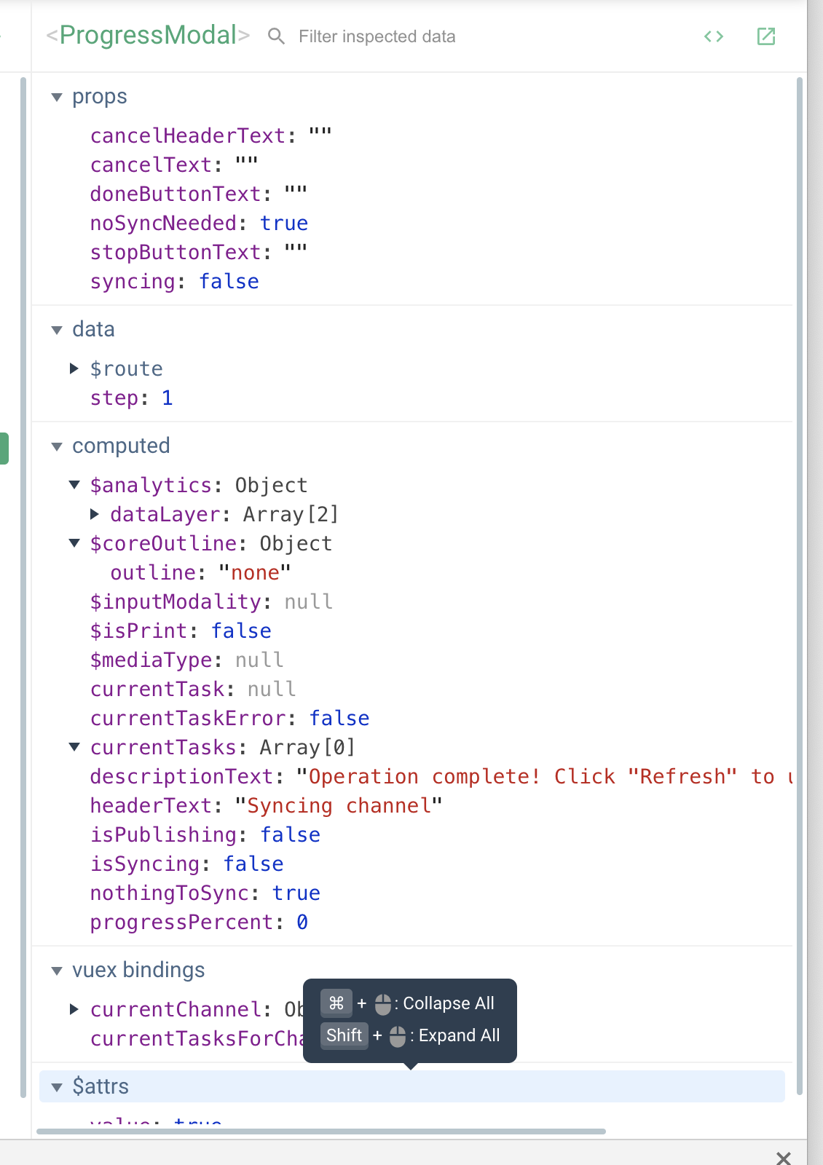Click the search magnifier icon

[x=276, y=36]
